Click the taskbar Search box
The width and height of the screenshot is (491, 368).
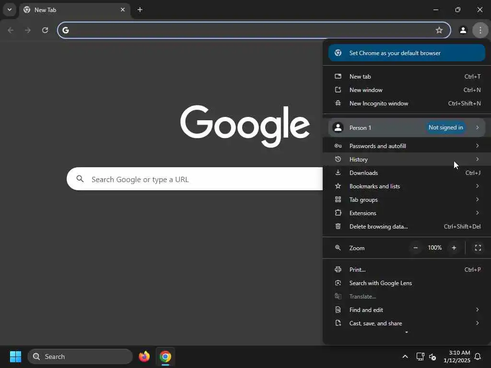[80, 356]
